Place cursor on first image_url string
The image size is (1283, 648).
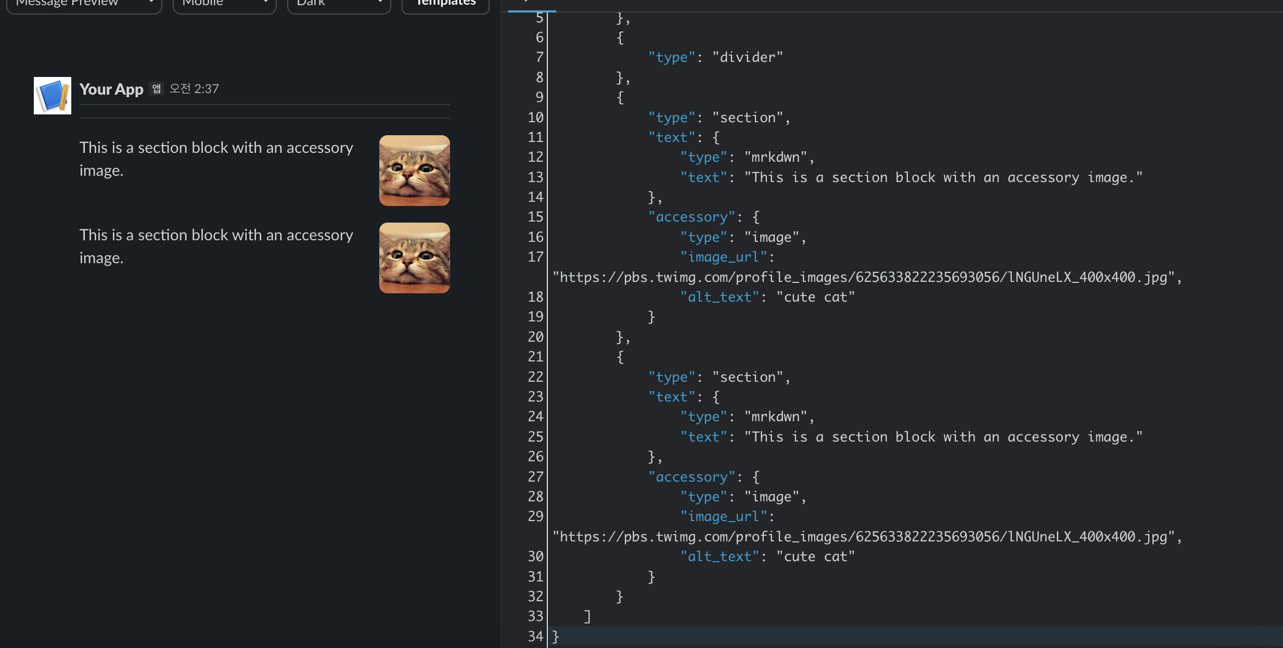(x=864, y=277)
